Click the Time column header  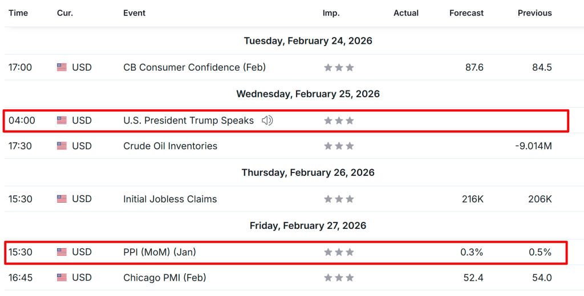coord(18,13)
